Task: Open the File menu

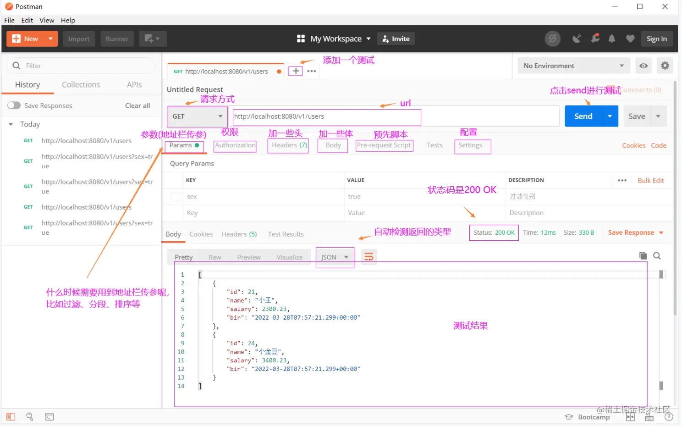Action: coord(9,20)
